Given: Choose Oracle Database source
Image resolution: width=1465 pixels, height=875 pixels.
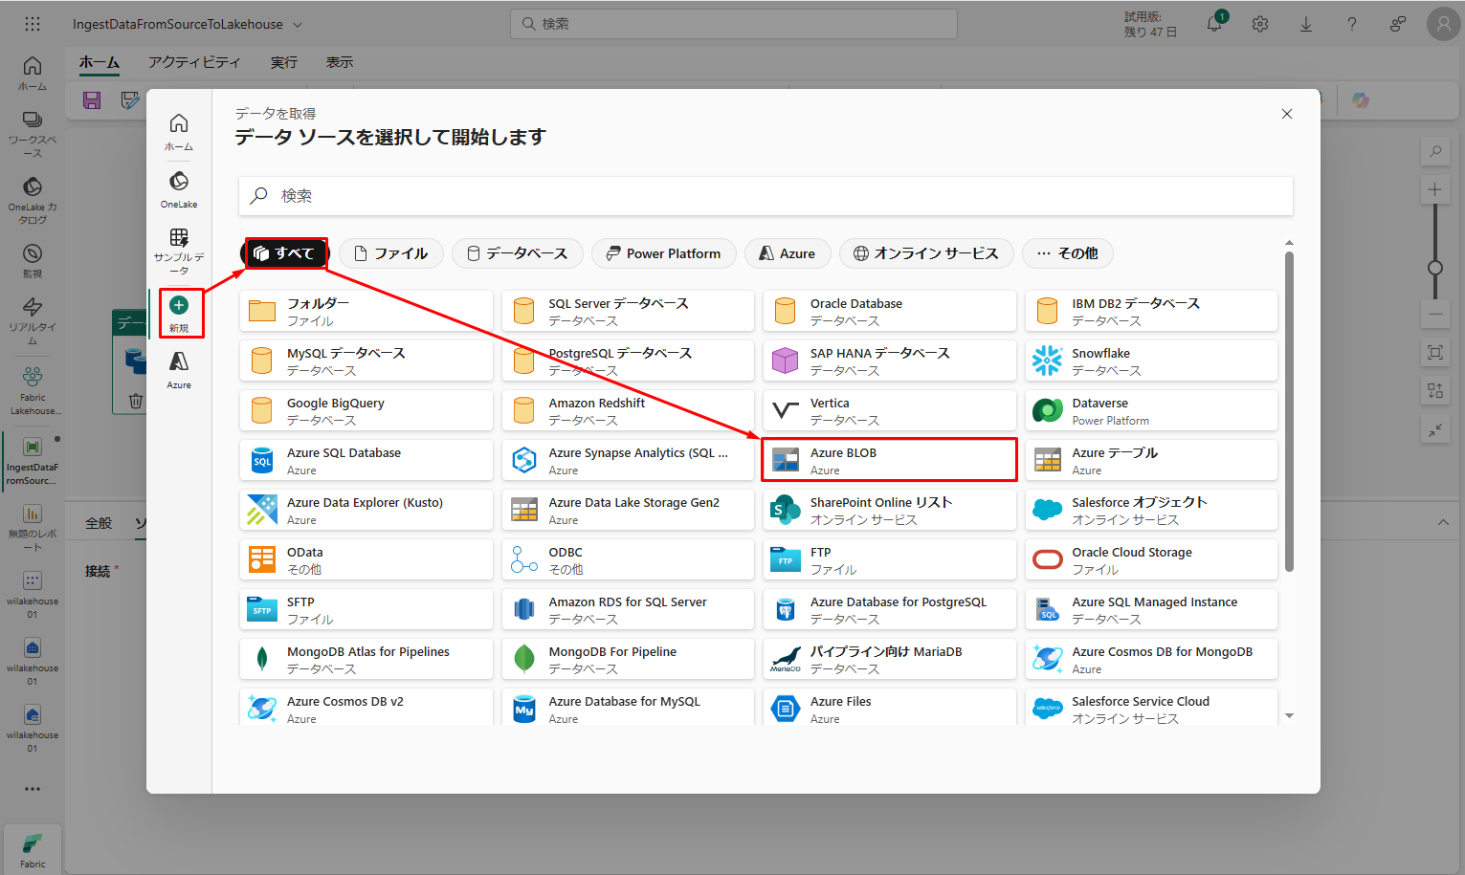Looking at the screenshot, I should 890,311.
